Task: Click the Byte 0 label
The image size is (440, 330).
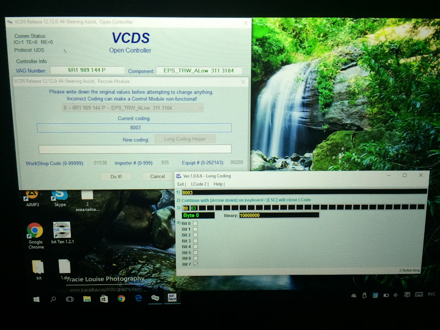Action: pos(198,215)
